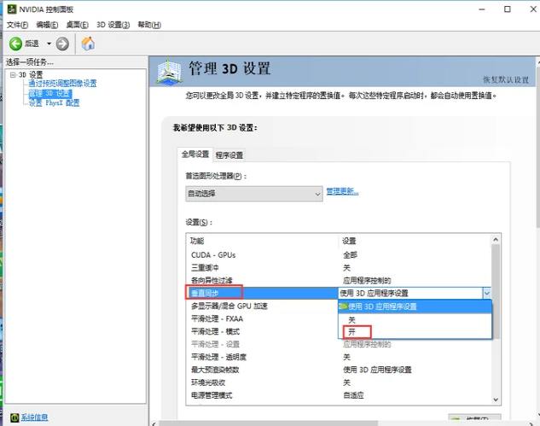The width and height of the screenshot is (540, 426).
Task: Select 关 in the vertical sync list
Action: tap(352, 318)
